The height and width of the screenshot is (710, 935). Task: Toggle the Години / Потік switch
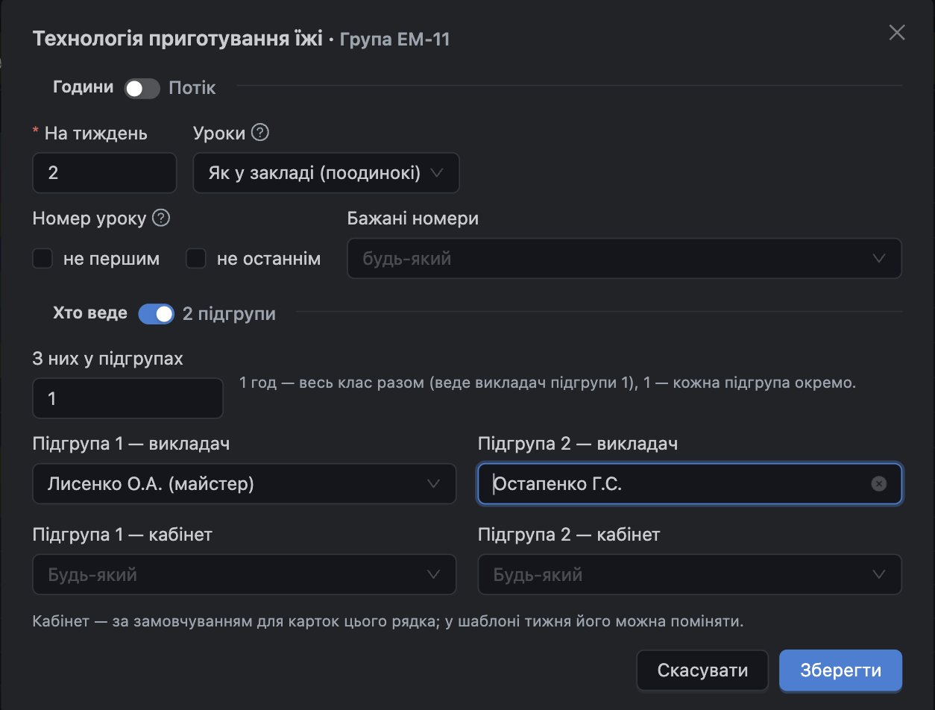coord(142,89)
